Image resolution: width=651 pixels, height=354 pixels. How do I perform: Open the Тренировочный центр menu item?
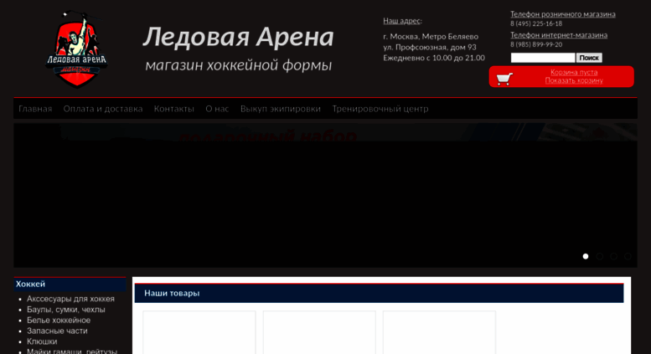click(x=380, y=109)
